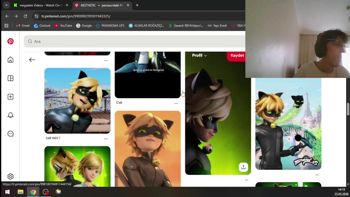
Task: Click the browser back navigation arrow
Action: click(7, 16)
